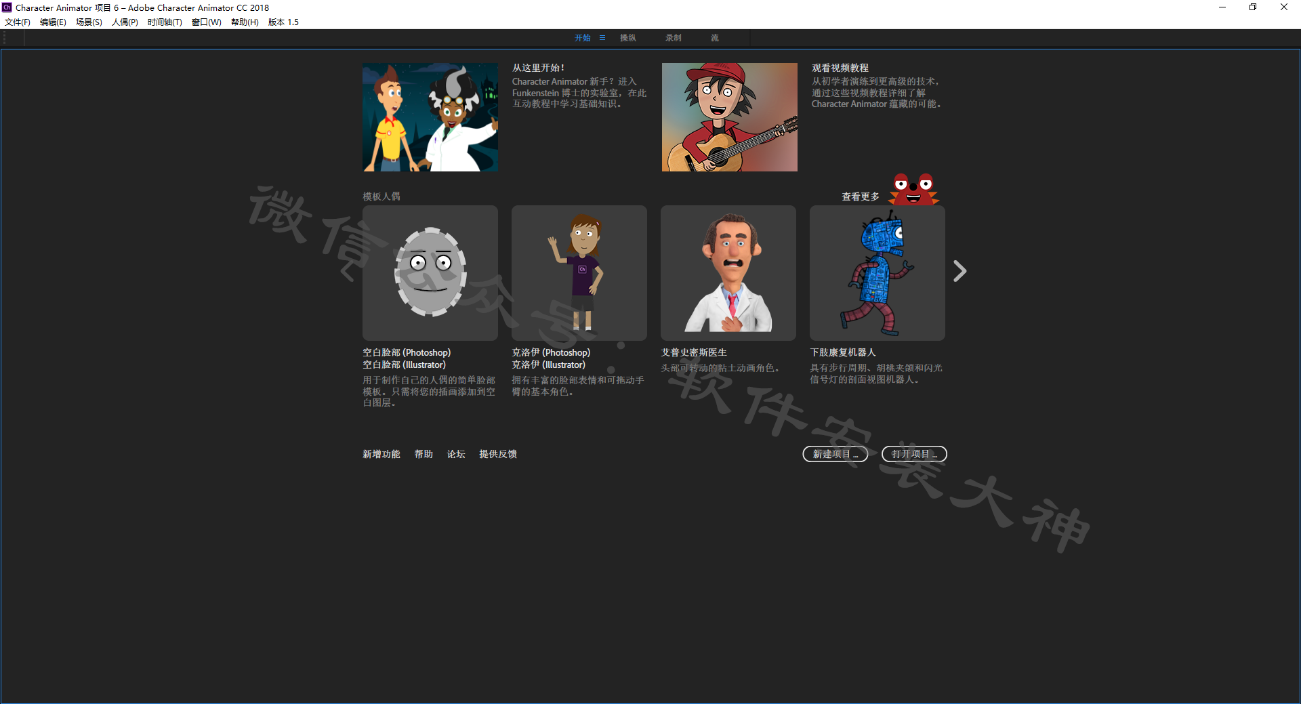Click the red monster mascot icon

[x=913, y=190]
